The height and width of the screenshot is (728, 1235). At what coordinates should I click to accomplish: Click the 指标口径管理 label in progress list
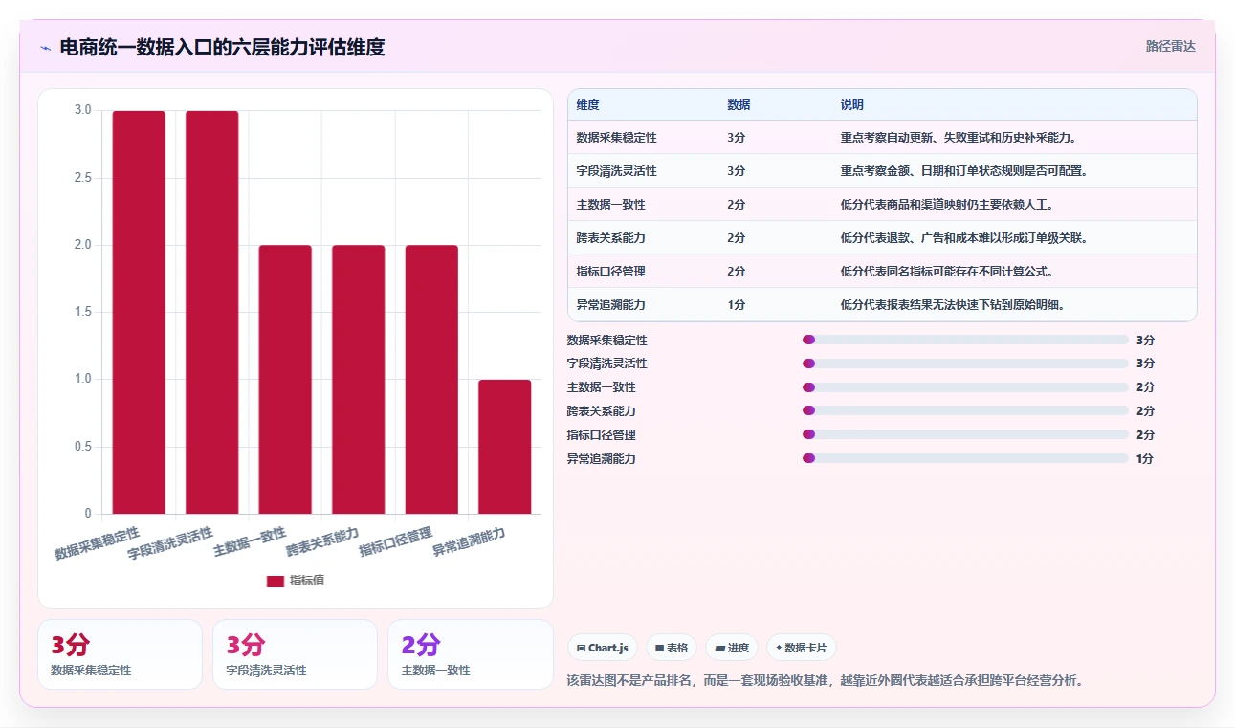tap(601, 434)
